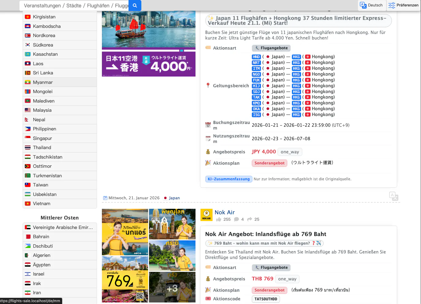Open the Hongkong 4,000 yen promo image
The width and height of the screenshot is (421, 304).
coord(149,44)
